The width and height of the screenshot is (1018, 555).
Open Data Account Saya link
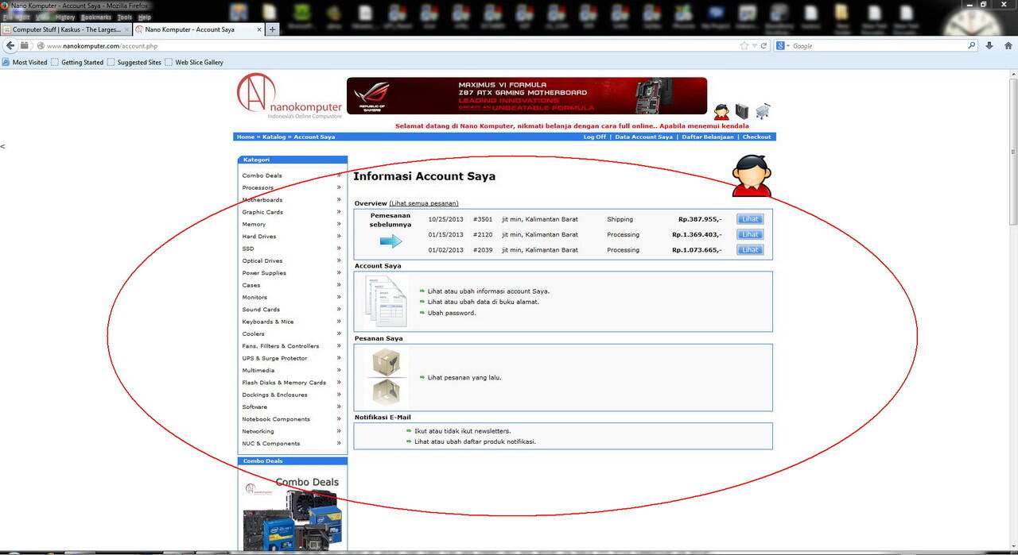[x=644, y=137]
